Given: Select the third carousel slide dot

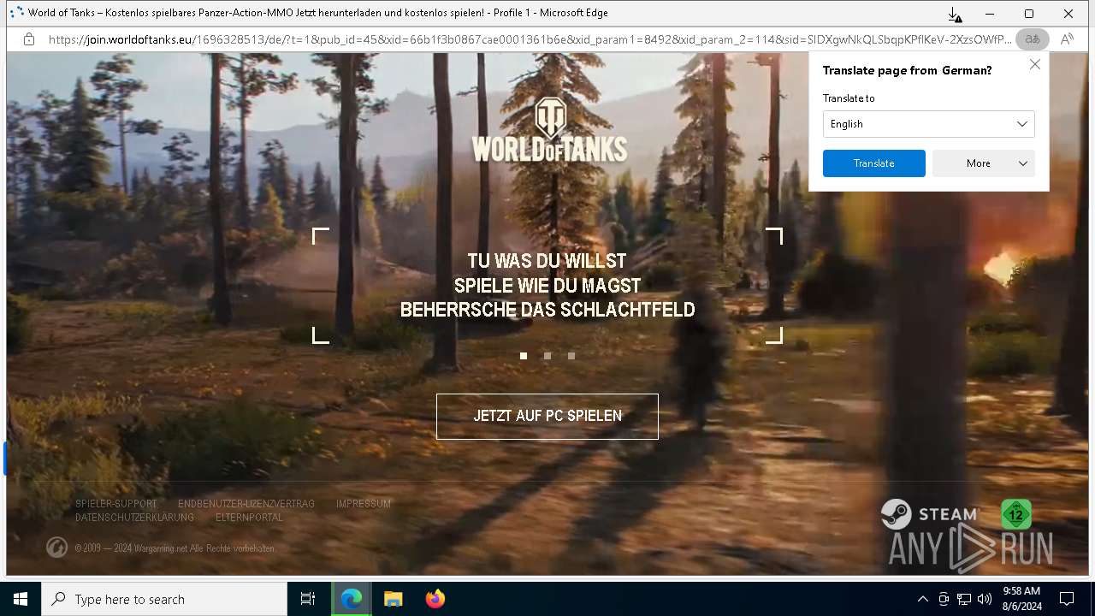Looking at the screenshot, I should click(571, 356).
